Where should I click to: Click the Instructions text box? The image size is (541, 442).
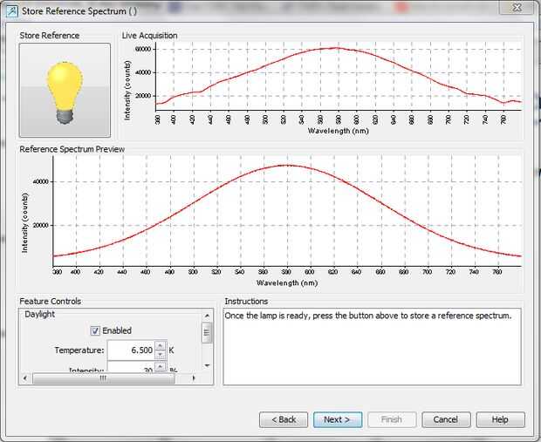pyautogui.click(x=372, y=346)
